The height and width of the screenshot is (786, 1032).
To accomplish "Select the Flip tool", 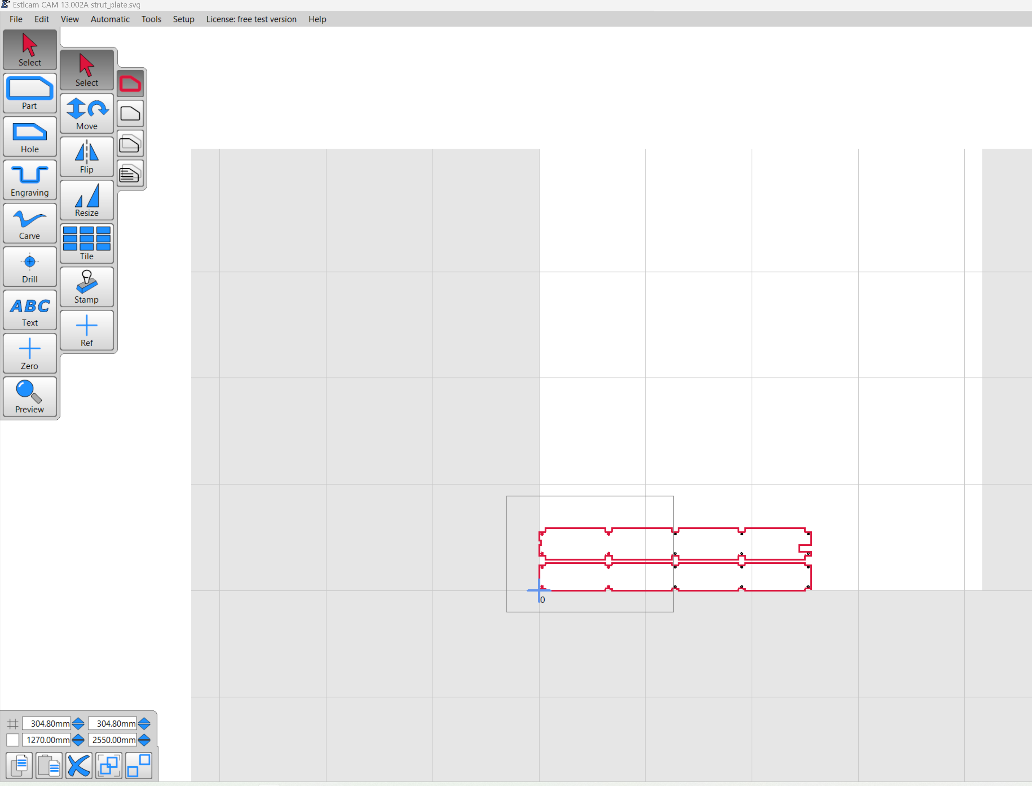I will coord(87,157).
